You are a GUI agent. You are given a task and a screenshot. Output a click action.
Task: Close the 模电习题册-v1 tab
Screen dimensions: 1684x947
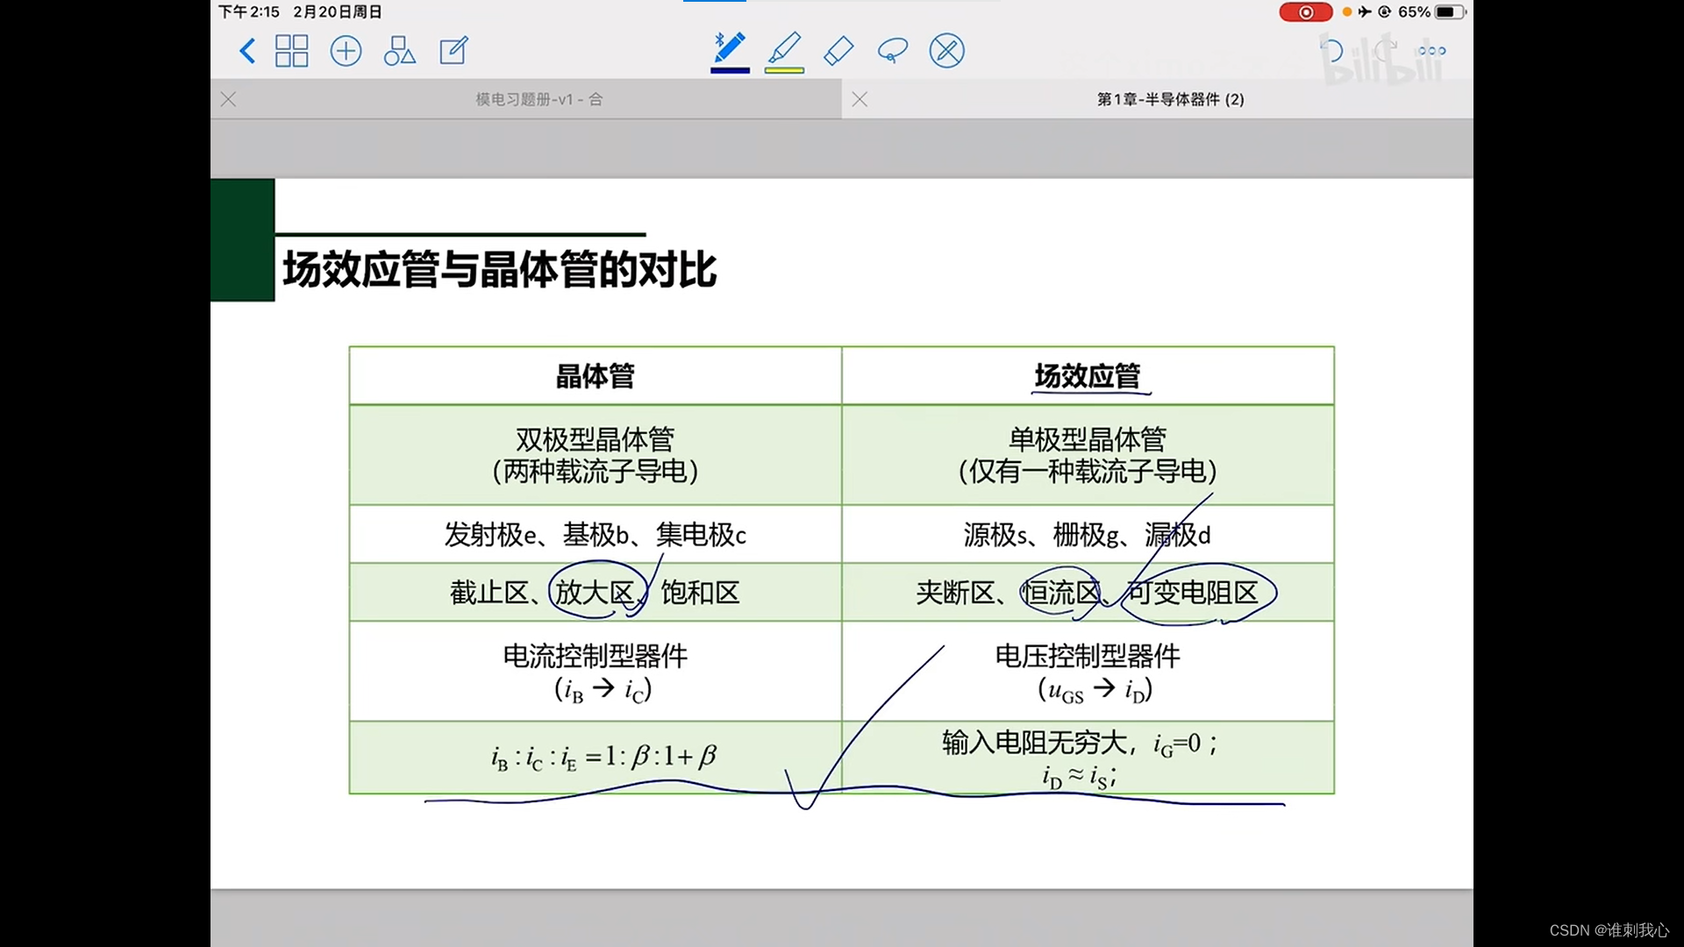point(228,99)
